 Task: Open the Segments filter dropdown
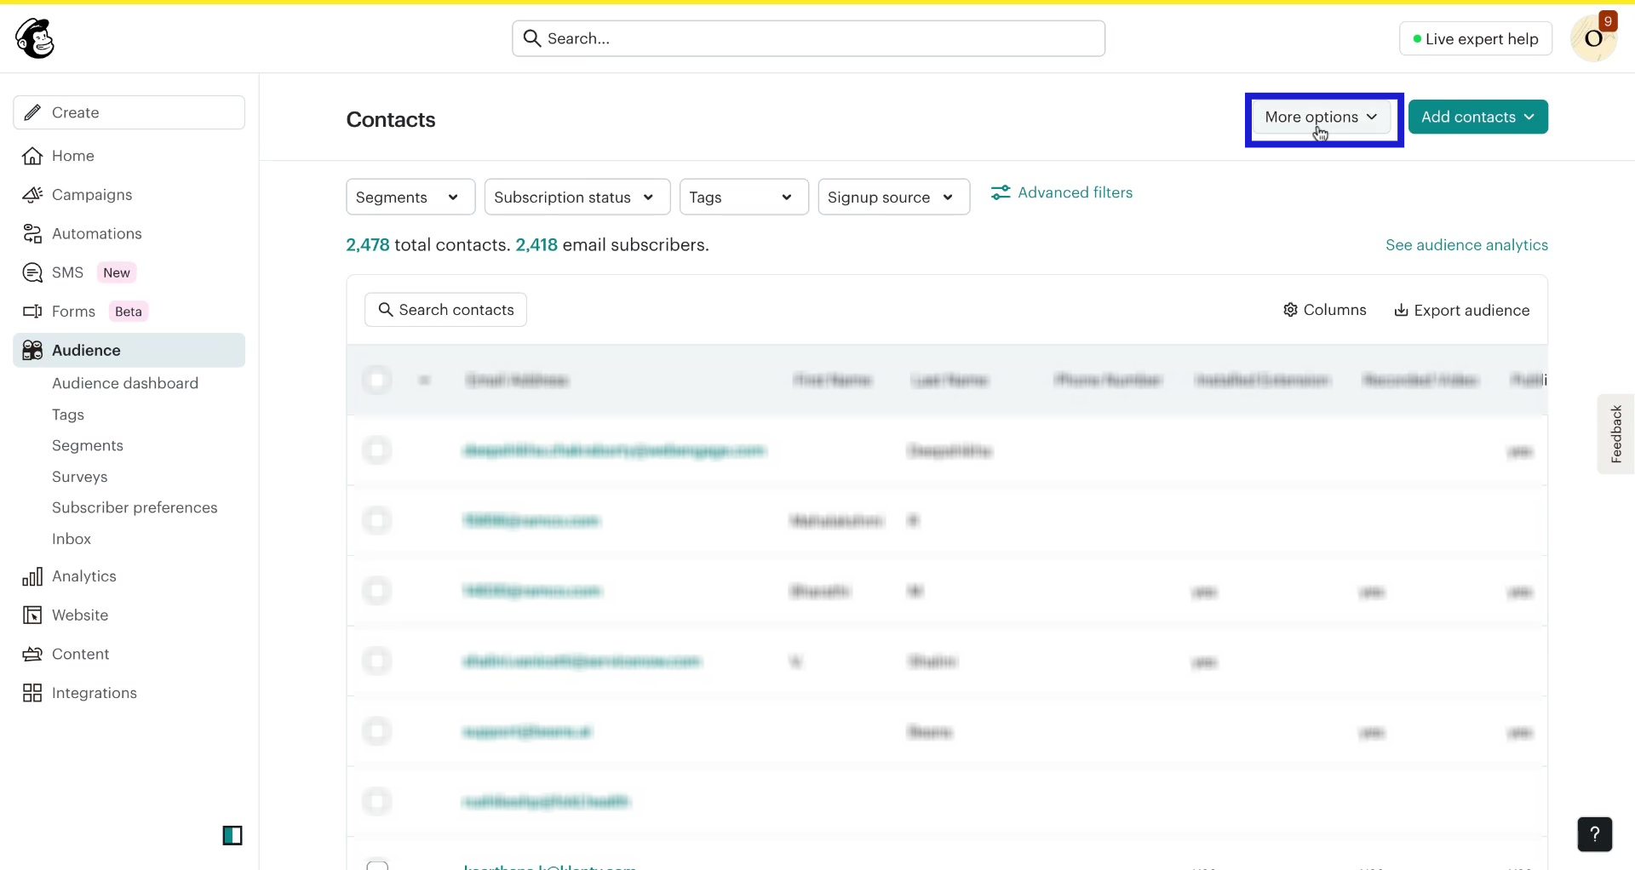[410, 197]
